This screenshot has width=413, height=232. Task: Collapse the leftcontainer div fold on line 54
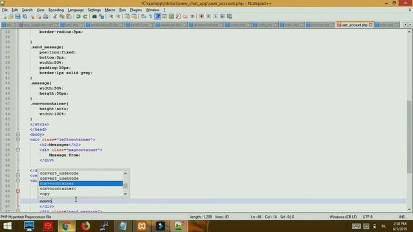pyautogui.click(x=18, y=139)
